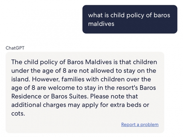Click the final word 'cots' in reply

tap(17, 113)
